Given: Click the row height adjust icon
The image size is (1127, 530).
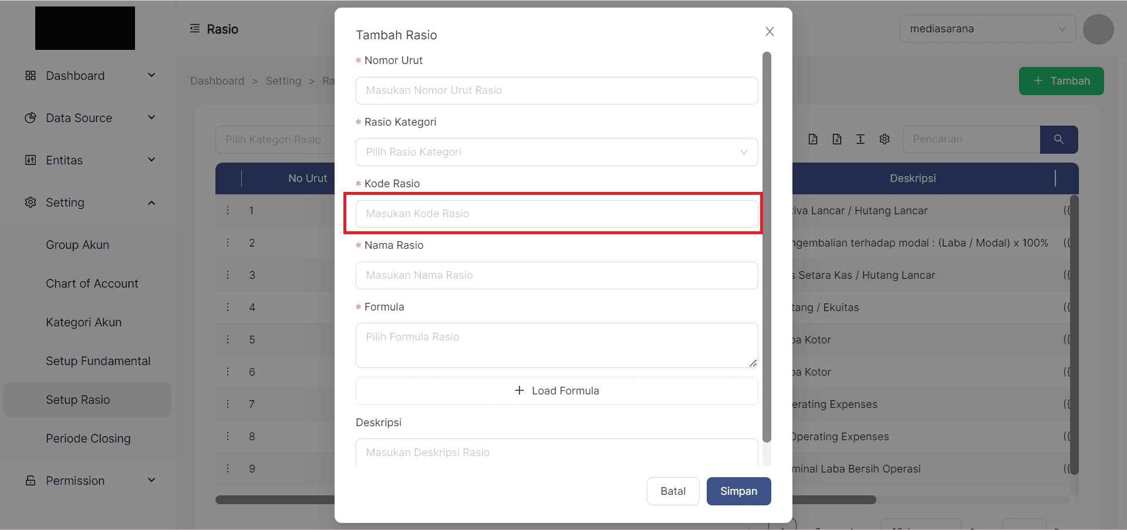Looking at the screenshot, I should 861,139.
